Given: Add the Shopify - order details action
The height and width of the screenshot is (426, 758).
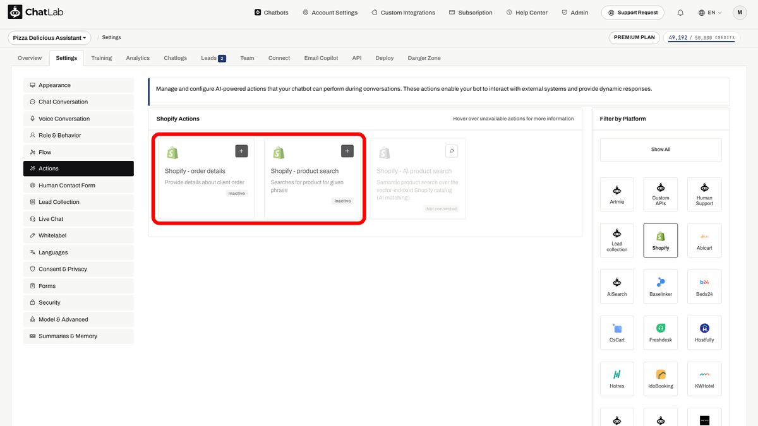Looking at the screenshot, I should pos(241,151).
